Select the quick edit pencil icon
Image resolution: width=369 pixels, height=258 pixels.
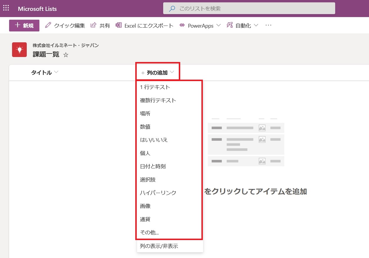(x=48, y=25)
